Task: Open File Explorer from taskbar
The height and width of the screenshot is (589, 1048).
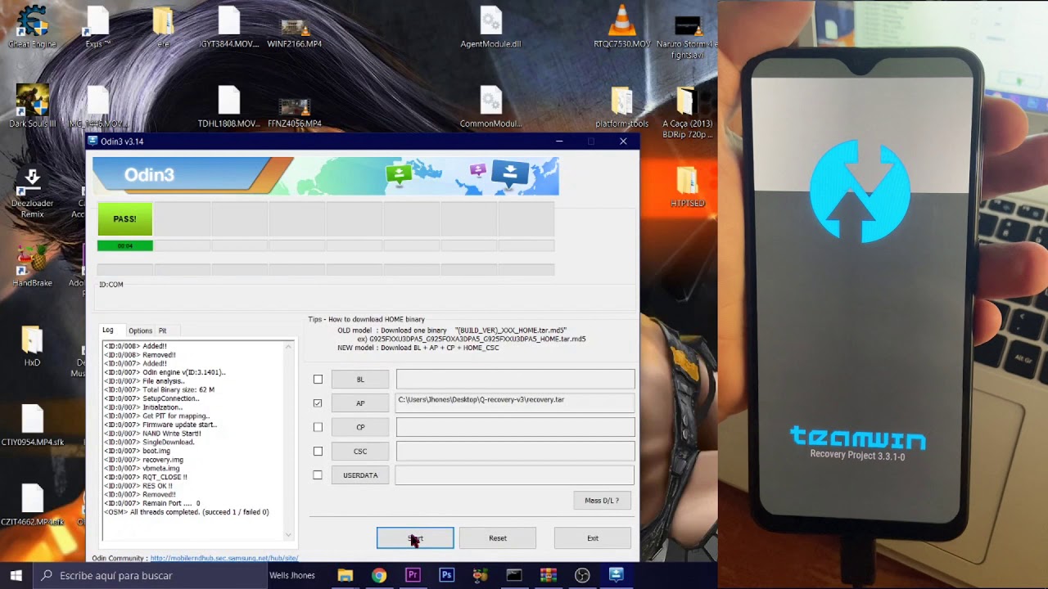Action: (345, 575)
